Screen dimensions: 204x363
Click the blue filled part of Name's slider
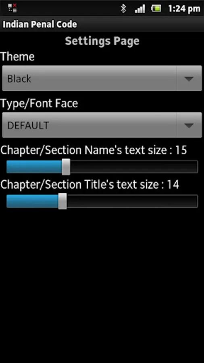[34, 167]
